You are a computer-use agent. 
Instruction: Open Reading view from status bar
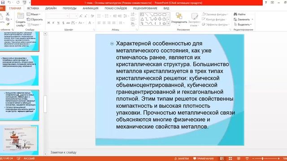(x=239, y=158)
